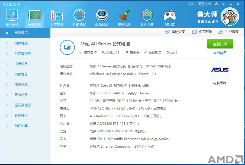
Task: Click 光盘刻录 feature indicator
Action: click(153, 52)
